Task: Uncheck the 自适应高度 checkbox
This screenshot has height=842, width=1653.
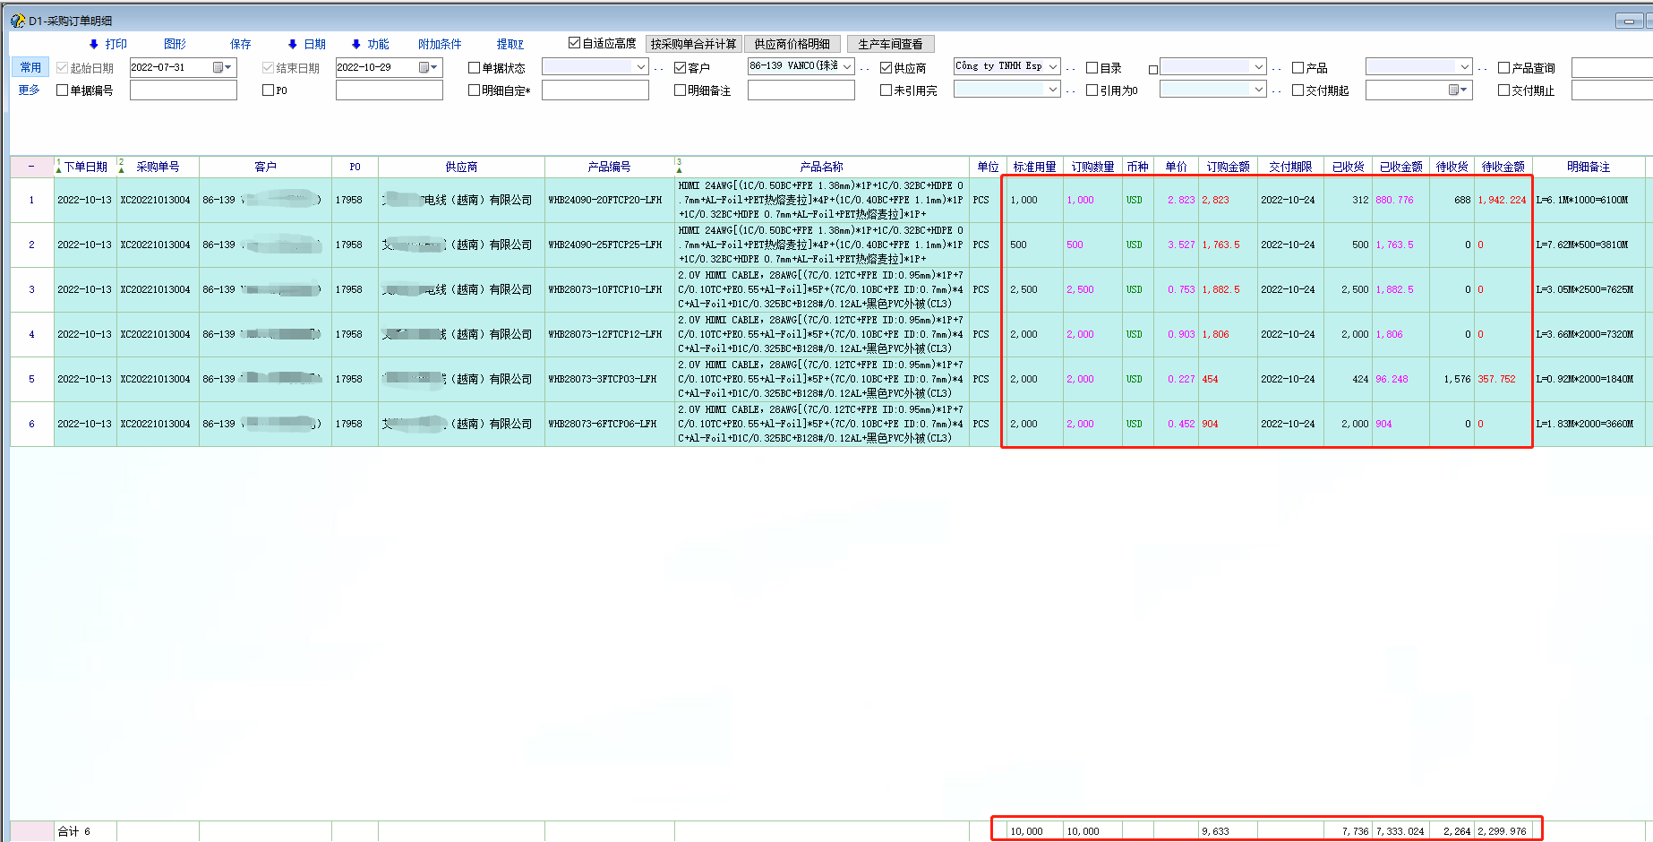Action: click(574, 43)
